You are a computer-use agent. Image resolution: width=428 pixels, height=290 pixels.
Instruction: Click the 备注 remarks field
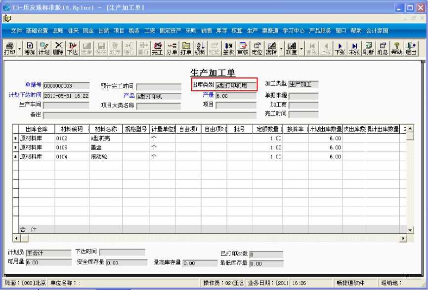150,115
